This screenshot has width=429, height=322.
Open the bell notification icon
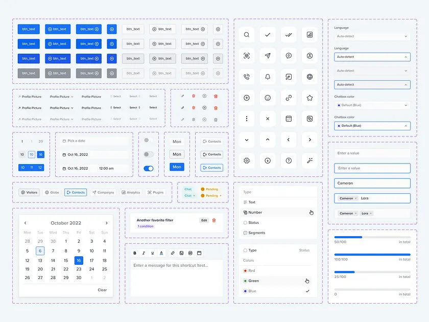[x=268, y=76]
